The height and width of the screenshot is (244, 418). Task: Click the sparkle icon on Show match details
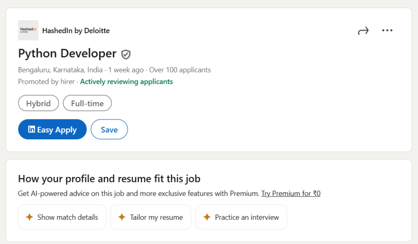(29, 217)
